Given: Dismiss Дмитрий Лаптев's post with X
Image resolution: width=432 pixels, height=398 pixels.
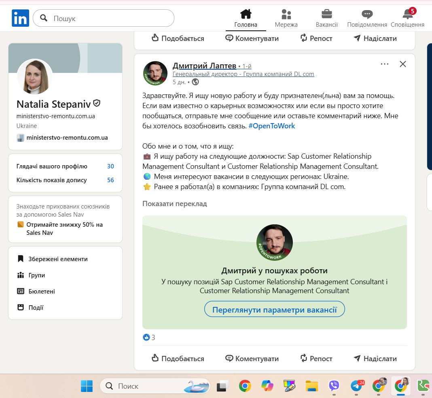Looking at the screenshot, I should 403,64.
